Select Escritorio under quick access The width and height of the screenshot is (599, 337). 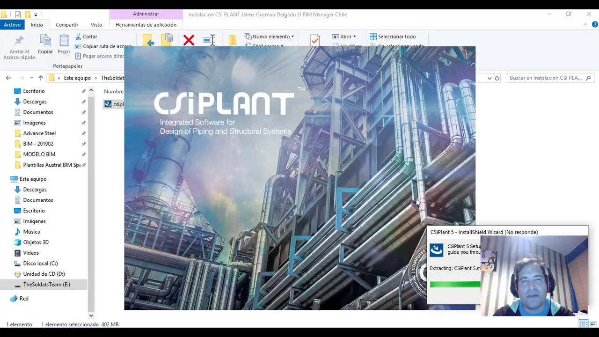point(34,91)
